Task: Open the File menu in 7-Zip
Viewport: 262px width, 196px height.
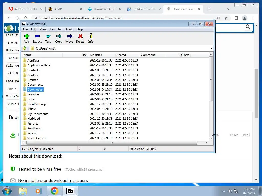Action: tap(25, 29)
